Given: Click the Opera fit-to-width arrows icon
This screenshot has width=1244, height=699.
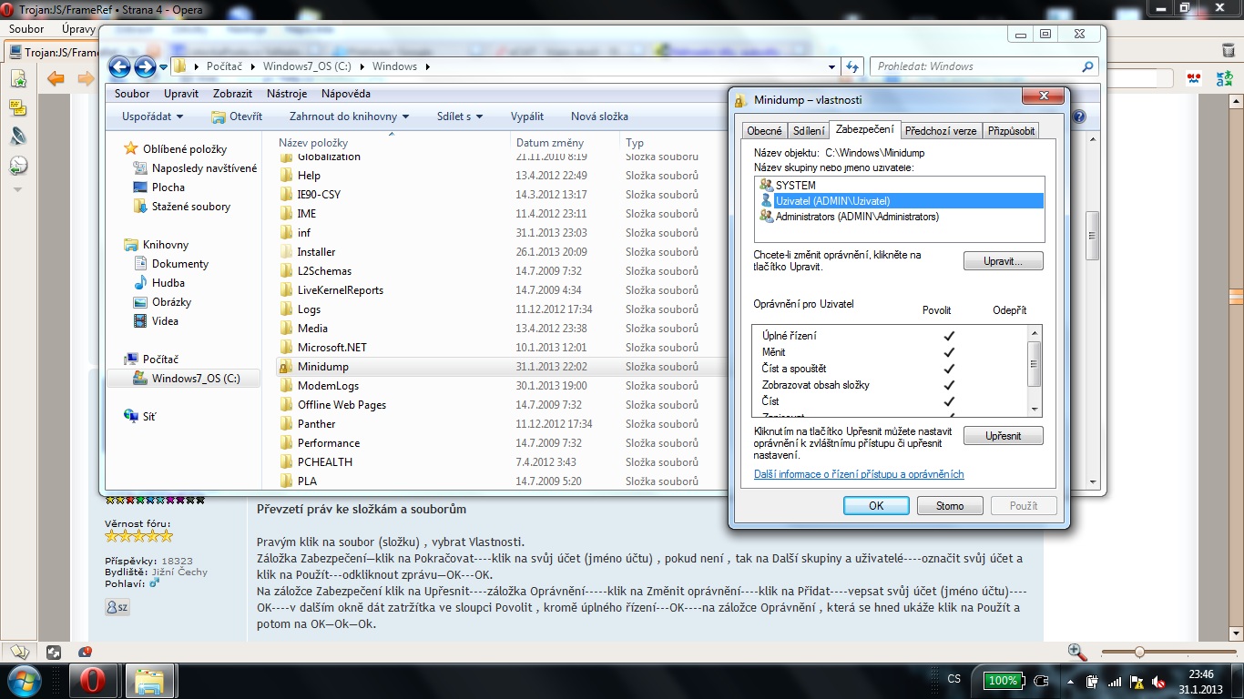Looking at the screenshot, I should [x=54, y=652].
